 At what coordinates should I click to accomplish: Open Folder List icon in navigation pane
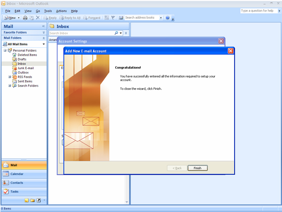32,200
